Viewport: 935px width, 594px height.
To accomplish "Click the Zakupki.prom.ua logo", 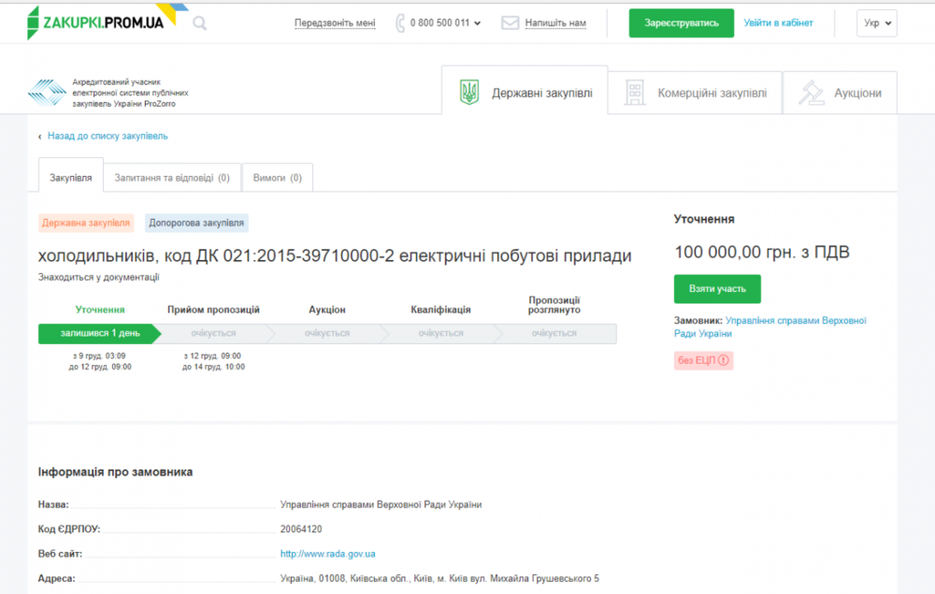I will tap(95, 22).
